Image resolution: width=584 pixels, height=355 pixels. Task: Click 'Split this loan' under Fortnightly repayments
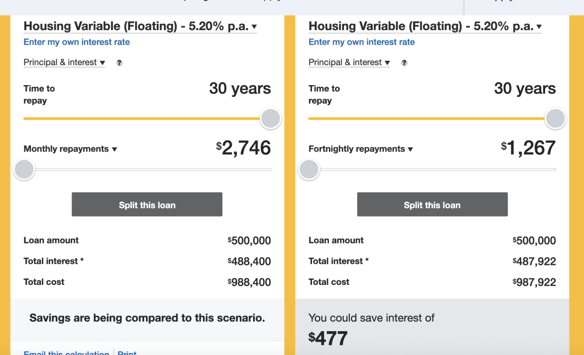pos(432,205)
